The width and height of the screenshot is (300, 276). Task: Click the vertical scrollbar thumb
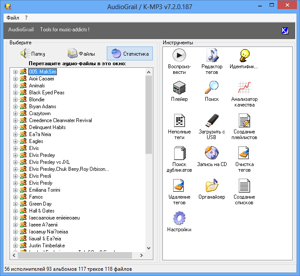[x=148, y=115]
